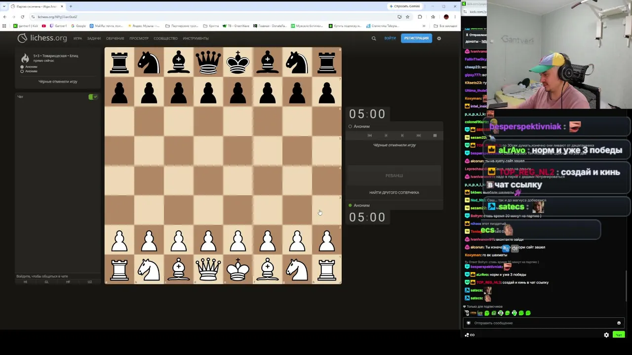
Task: Open the ИНСТРУМЕНТЫ menu
Action: tap(196, 38)
